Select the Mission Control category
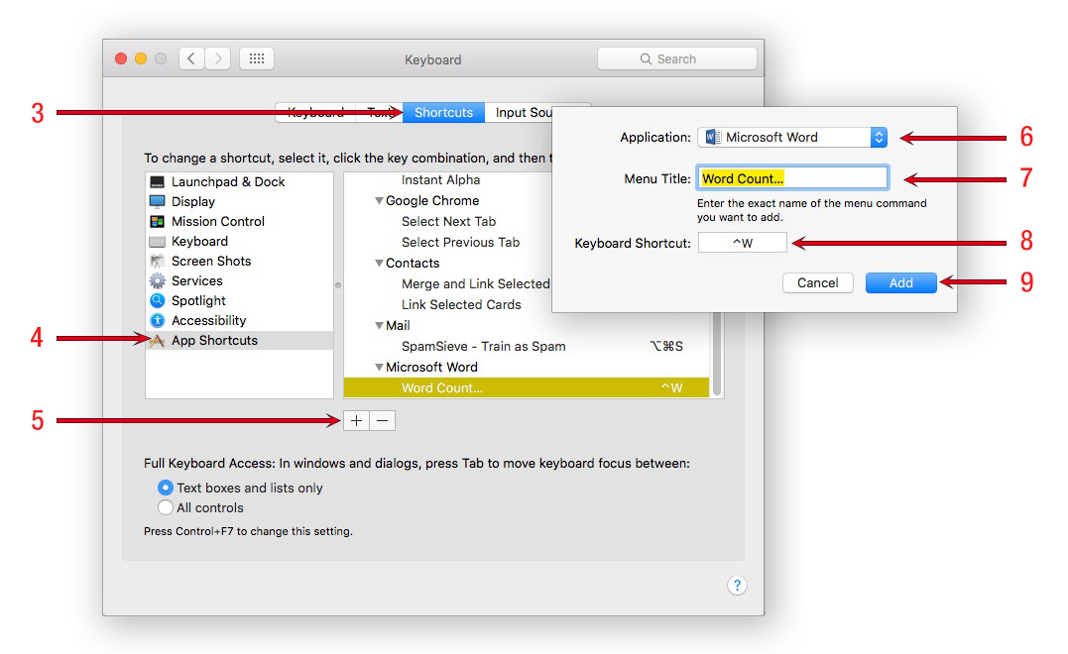 click(218, 221)
